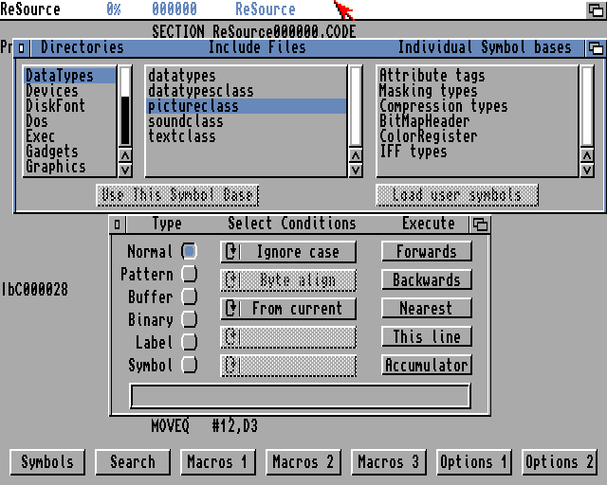Close the Select Conditions search window
The image size is (607, 485).
[118, 225]
